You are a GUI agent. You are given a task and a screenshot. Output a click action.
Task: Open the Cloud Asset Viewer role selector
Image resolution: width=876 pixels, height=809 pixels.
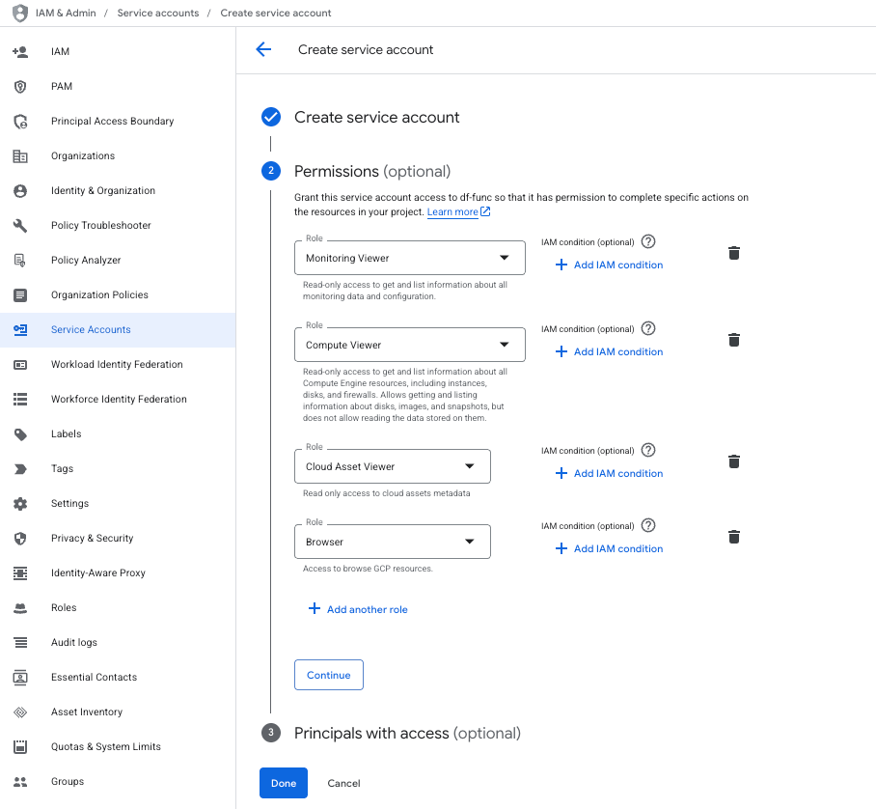[392, 467]
